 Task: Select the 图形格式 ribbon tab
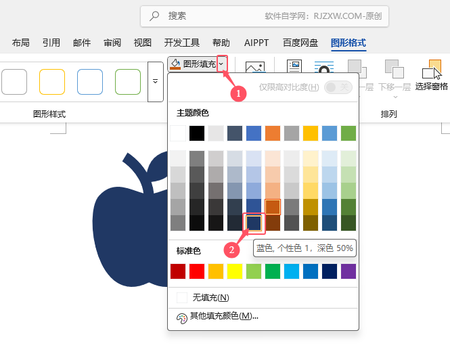click(x=348, y=43)
